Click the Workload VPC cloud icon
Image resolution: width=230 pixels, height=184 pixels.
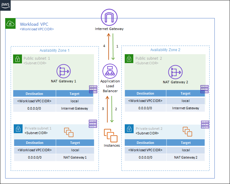[10, 23]
